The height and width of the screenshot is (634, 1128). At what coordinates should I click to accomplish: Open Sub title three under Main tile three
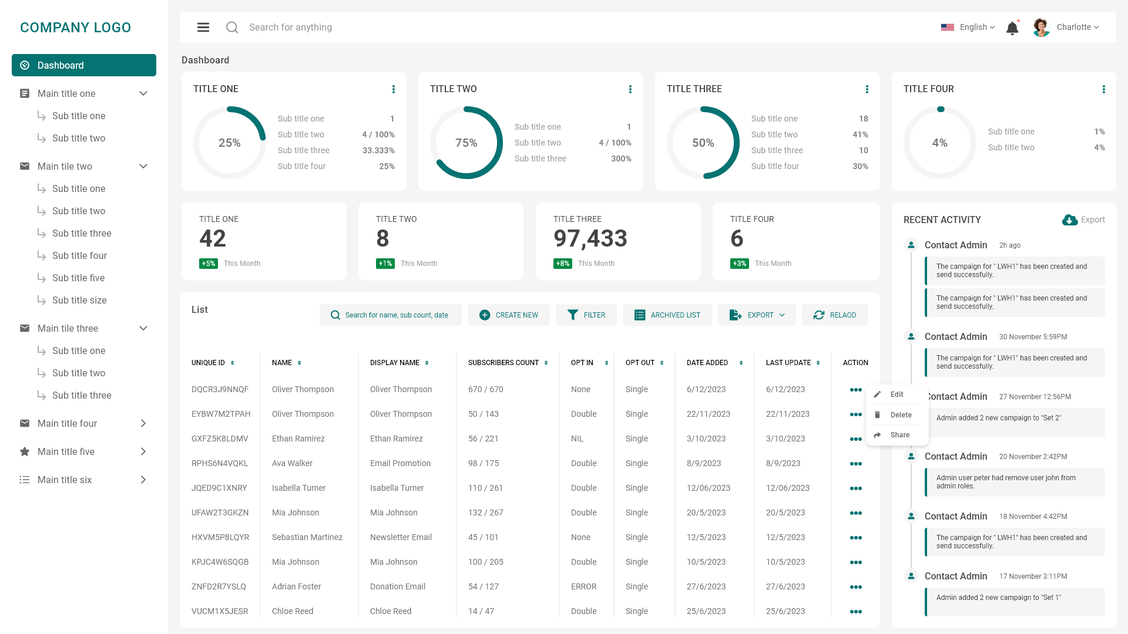click(82, 395)
